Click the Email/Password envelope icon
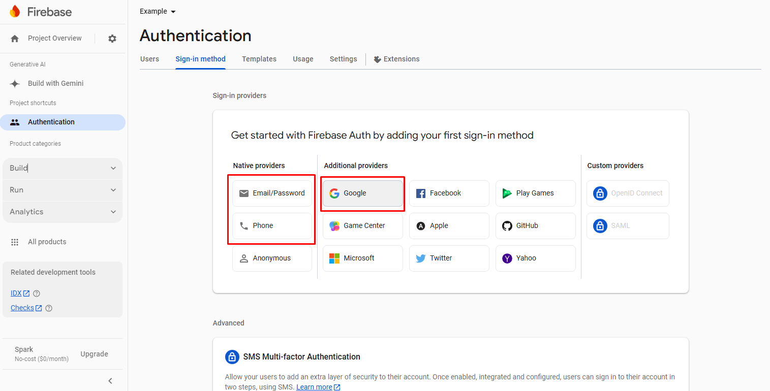 pyautogui.click(x=244, y=193)
